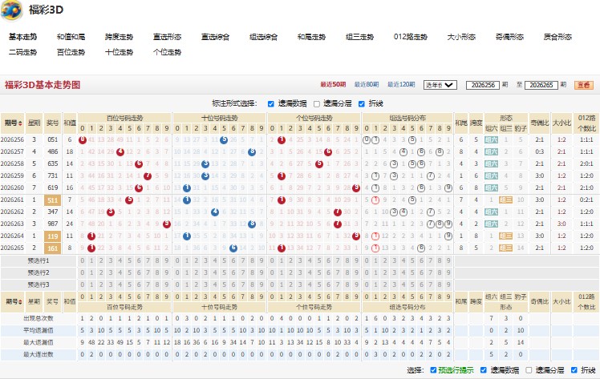Click sort arrows beside lower 期号 header
This screenshot has height=379, width=600.
point(20,302)
